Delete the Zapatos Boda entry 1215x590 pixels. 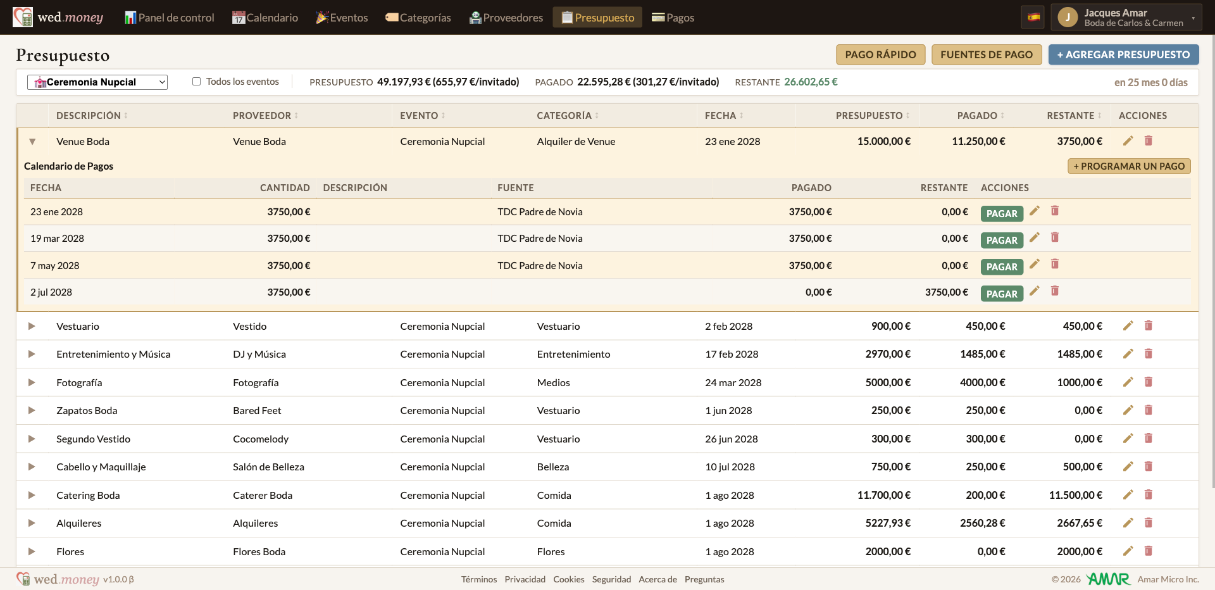1149,410
